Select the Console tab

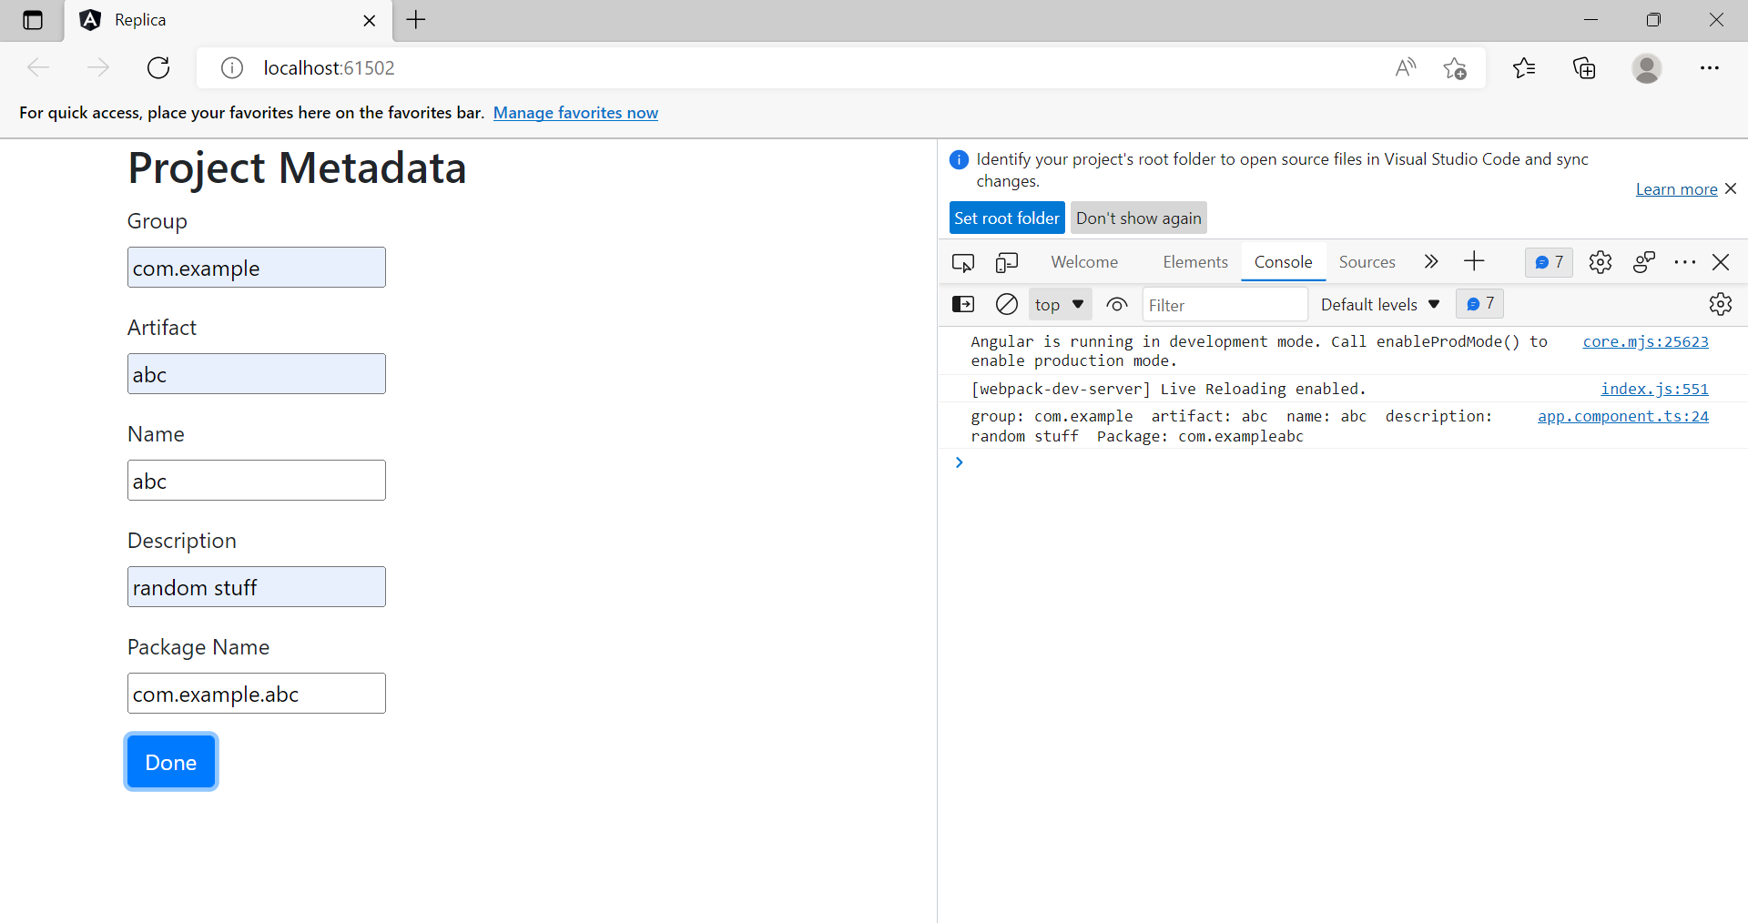(x=1283, y=262)
